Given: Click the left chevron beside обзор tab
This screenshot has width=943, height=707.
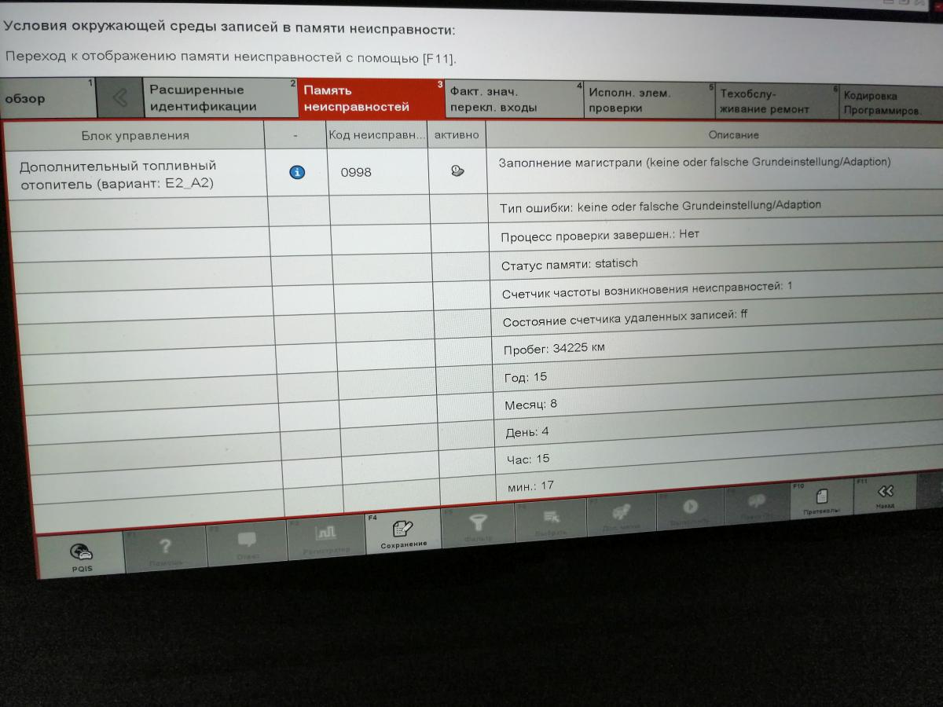Looking at the screenshot, I should [119, 98].
